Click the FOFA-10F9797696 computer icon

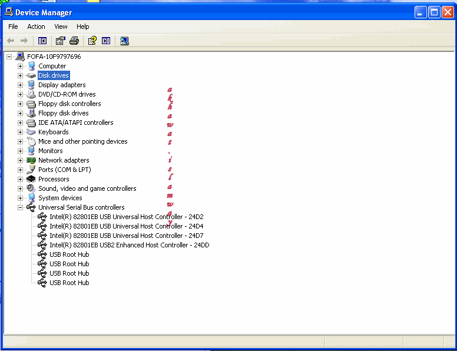[x=20, y=57]
